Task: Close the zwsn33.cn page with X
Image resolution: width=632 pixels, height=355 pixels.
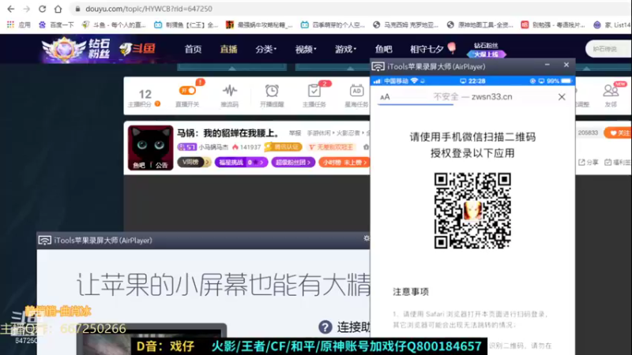Action: (x=562, y=97)
